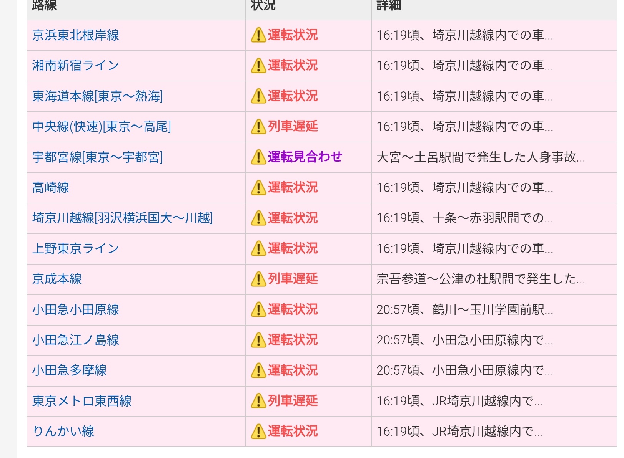Viewport: 624px width, 458px height.
Task: Open 東海道本線[東京～熱海] line page
Action: click(x=97, y=96)
